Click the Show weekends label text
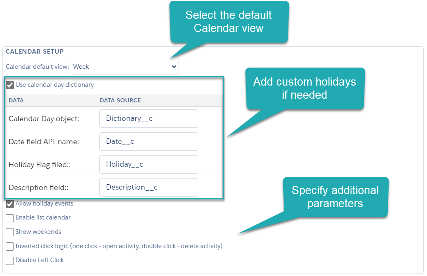 (x=38, y=232)
